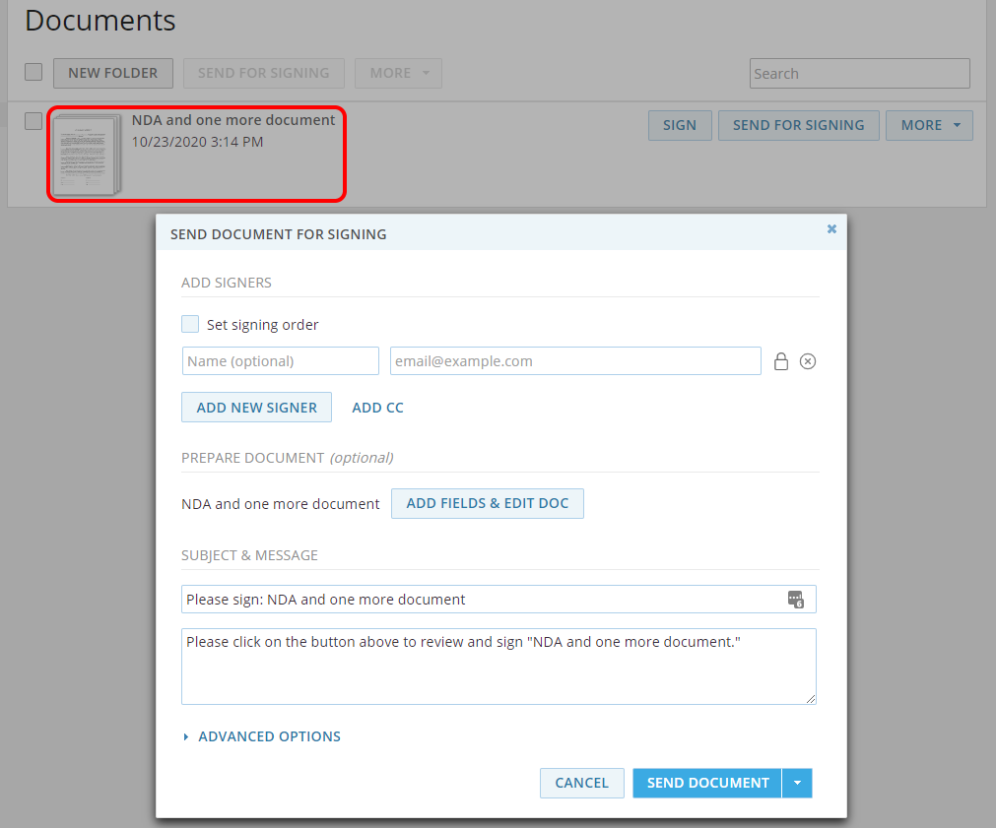Viewport: 996px width, 828px height.
Task: Click the Documents Search box
Action: pyautogui.click(x=859, y=74)
